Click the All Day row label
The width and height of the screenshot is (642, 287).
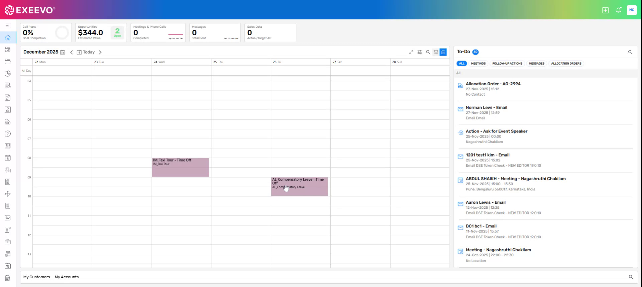coord(26,71)
